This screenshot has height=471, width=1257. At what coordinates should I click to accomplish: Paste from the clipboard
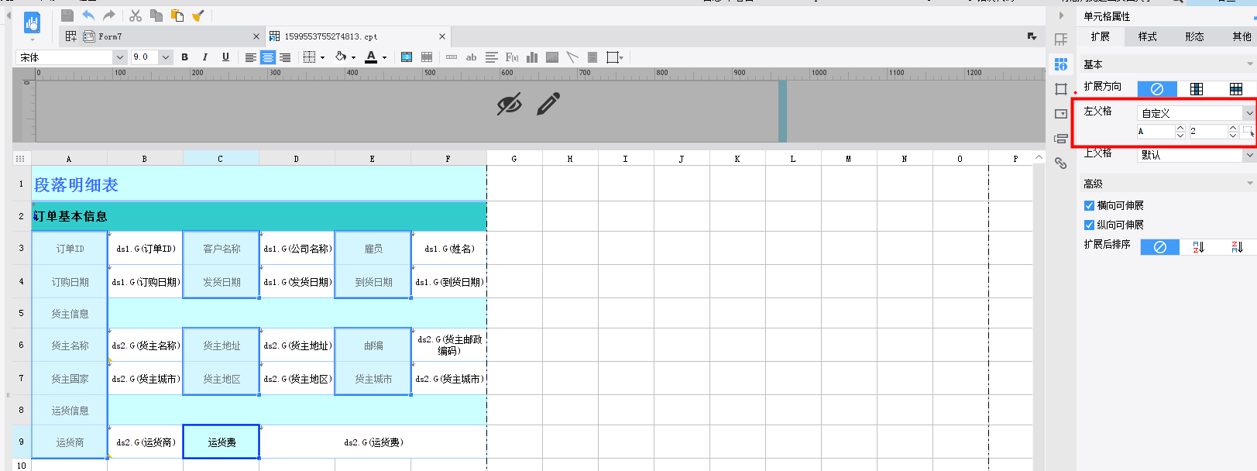click(177, 15)
